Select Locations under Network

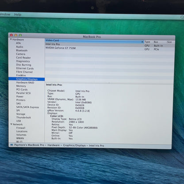(22, 131)
